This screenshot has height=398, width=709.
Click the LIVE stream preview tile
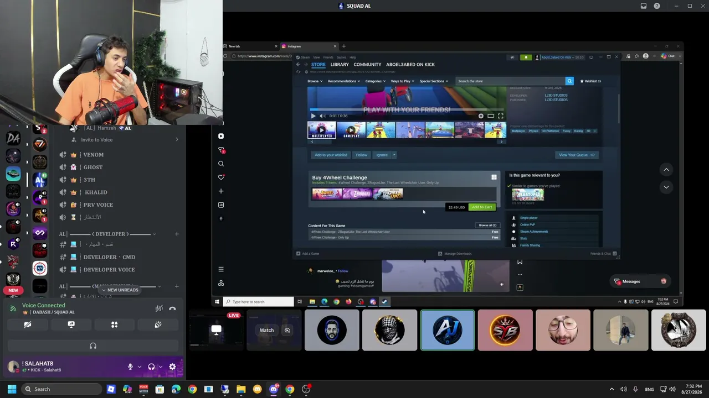coord(216,330)
